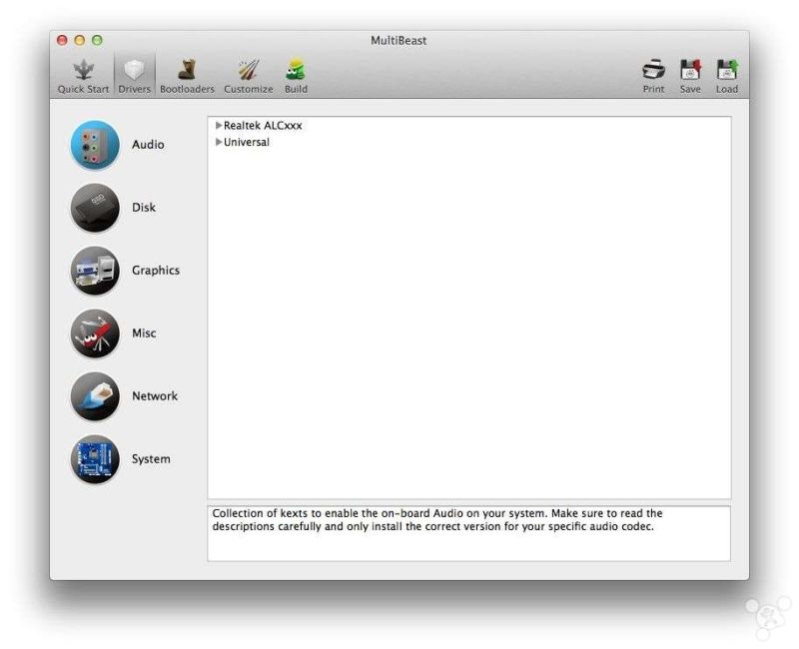Close the MultiBeast window with red button
799x649 pixels.
tap(62, 40)
